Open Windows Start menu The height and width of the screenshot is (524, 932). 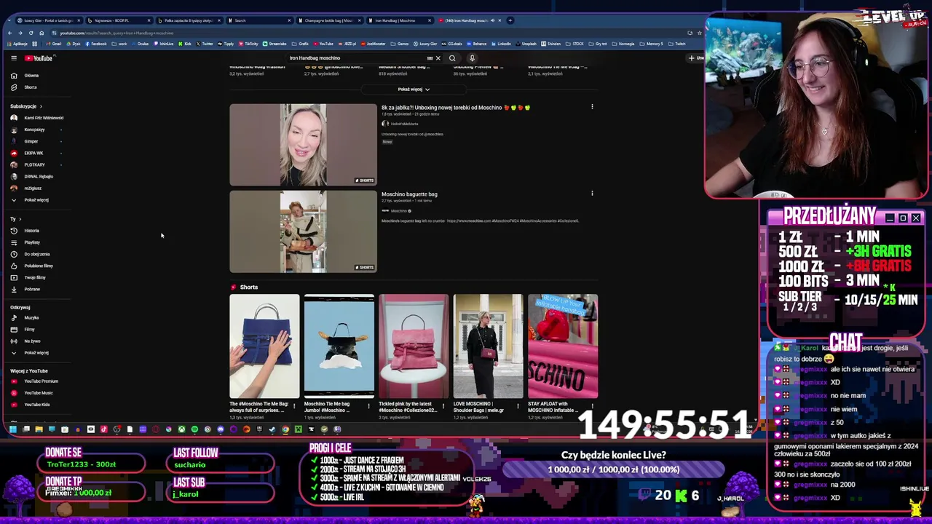point(12,429)
